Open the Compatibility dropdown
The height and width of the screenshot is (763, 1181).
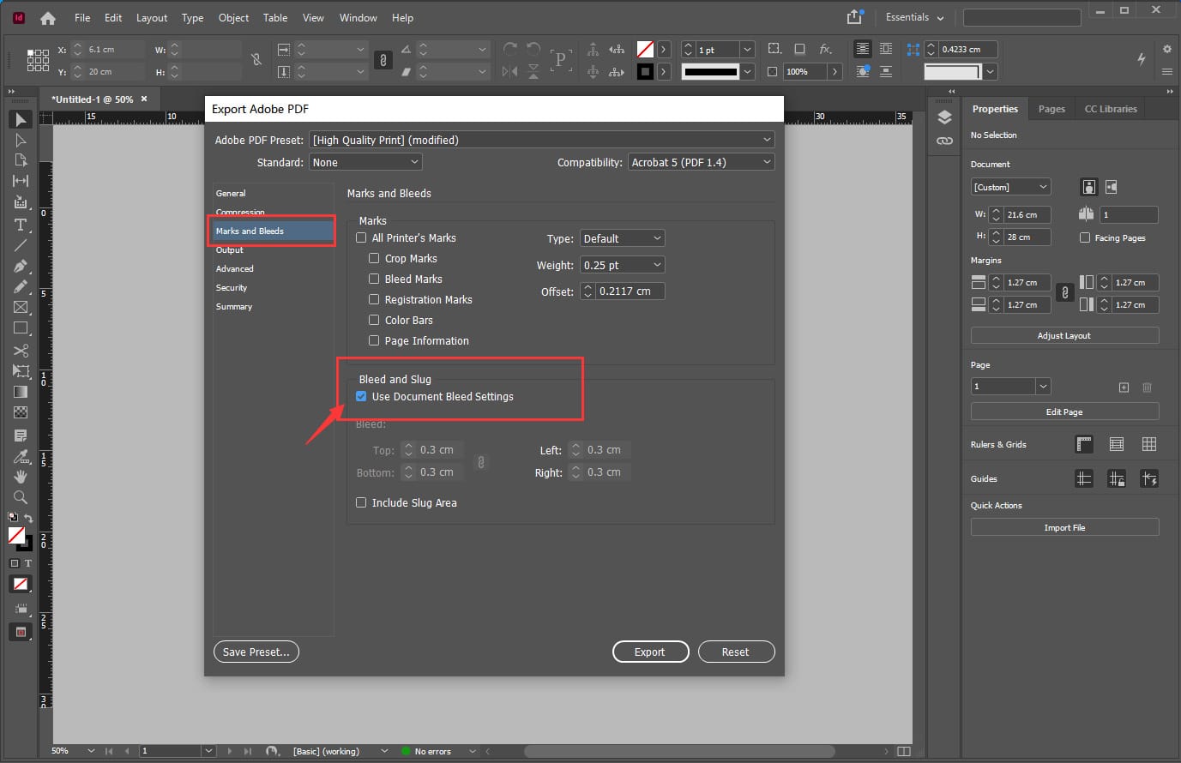[x=701, y=162]
